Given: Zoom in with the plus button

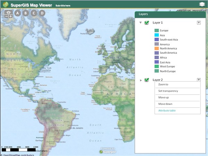Looking at the screenshot, I should [x=10, y=16].
